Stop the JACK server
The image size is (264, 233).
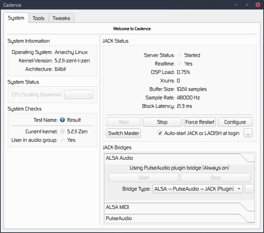[x=162, y=122]
